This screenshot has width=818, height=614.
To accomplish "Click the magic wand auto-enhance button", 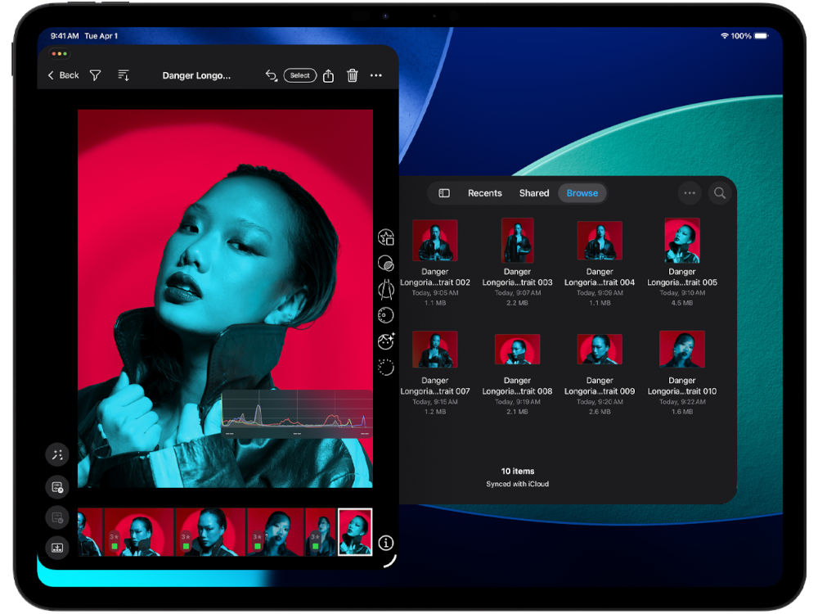I will 57,455.
